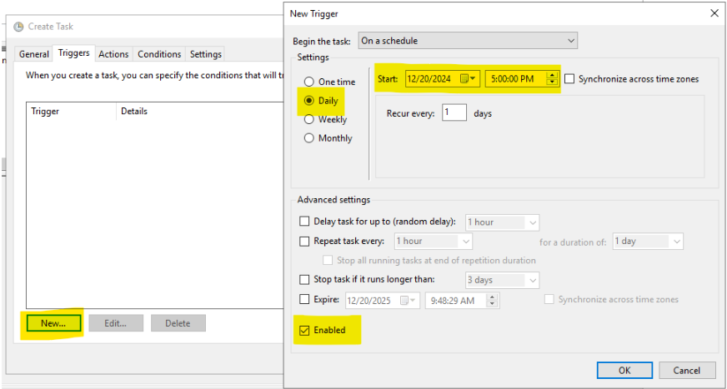Image resolution: width=727 pixels, height=389 pixels.
Task: Enable Repeat task every checkbox
Action: [304, 241]
